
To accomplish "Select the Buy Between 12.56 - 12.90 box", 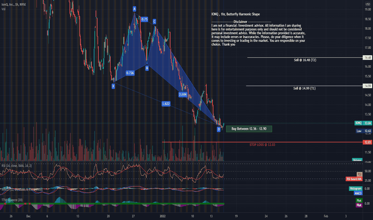I will (x=249, y=129).
